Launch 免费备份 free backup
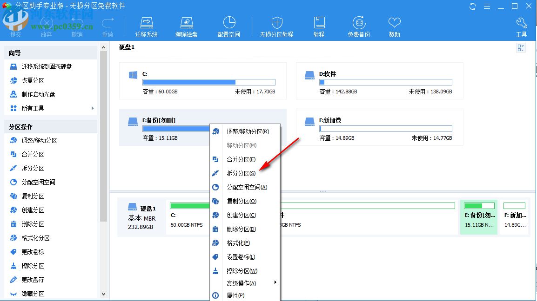The height and width of the screenshot is (301, 537). coord(359,26)
